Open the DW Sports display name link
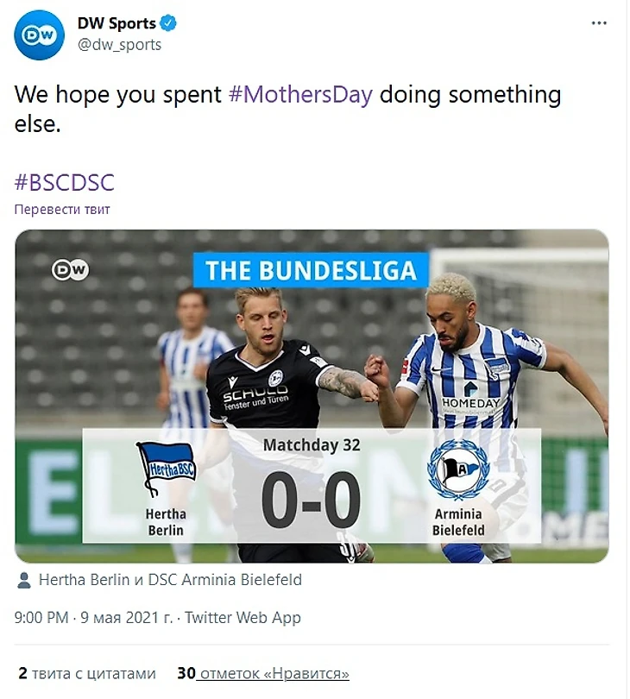Screen dimensions: 630x699 [117, 23]
